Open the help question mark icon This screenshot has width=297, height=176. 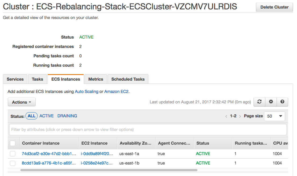click(282, 102)
